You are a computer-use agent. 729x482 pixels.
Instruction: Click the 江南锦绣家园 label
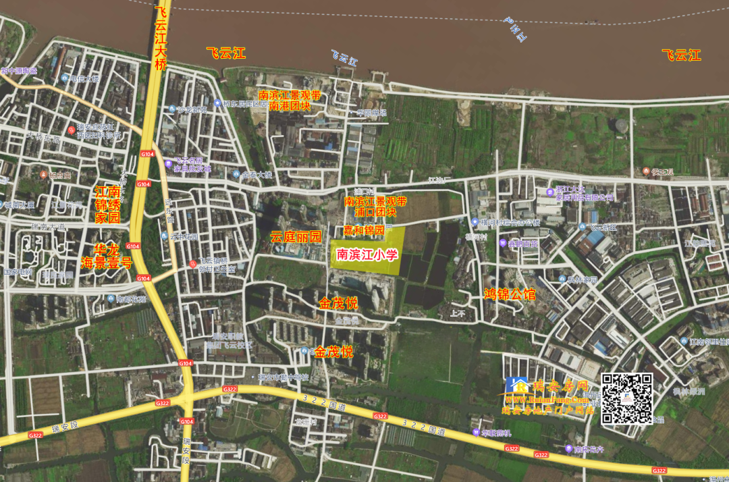coord(107,205)
